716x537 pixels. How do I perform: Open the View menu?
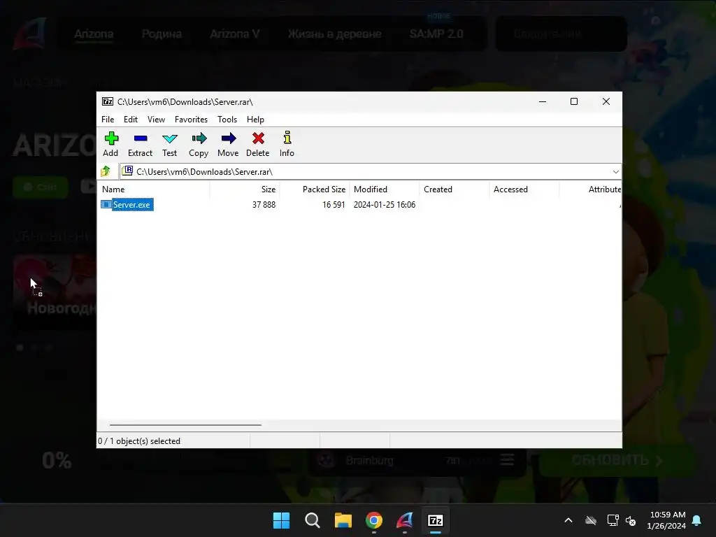pyautogui.click(x=156, y=119)
